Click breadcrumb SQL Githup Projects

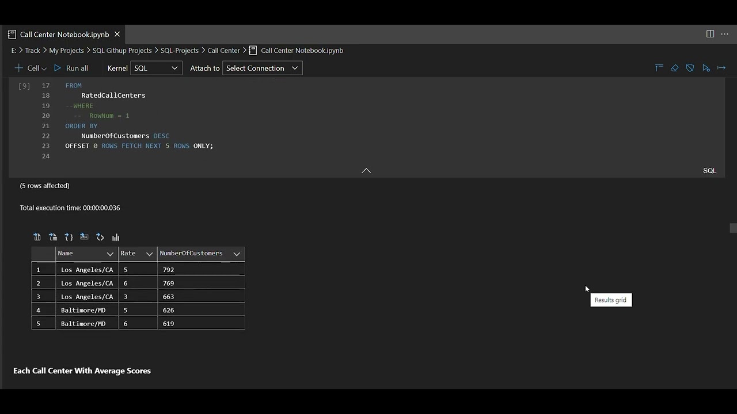tap(122, 51)
